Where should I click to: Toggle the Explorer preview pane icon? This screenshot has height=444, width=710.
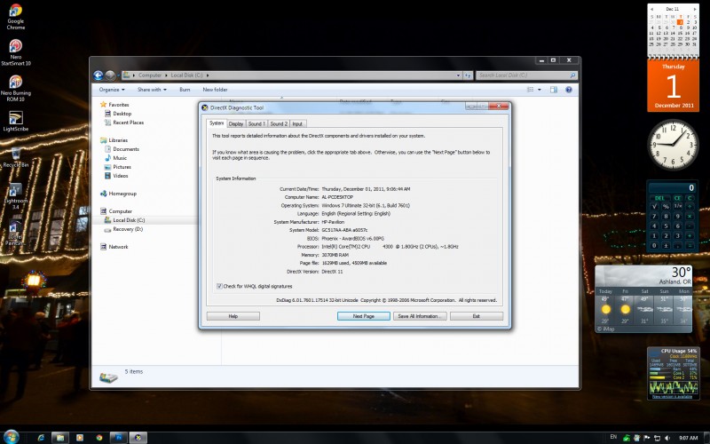coord(554,90)
